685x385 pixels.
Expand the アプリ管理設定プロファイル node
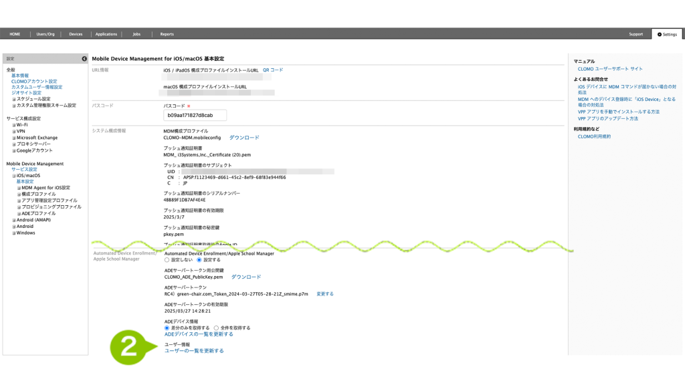[x=19, y=201]
